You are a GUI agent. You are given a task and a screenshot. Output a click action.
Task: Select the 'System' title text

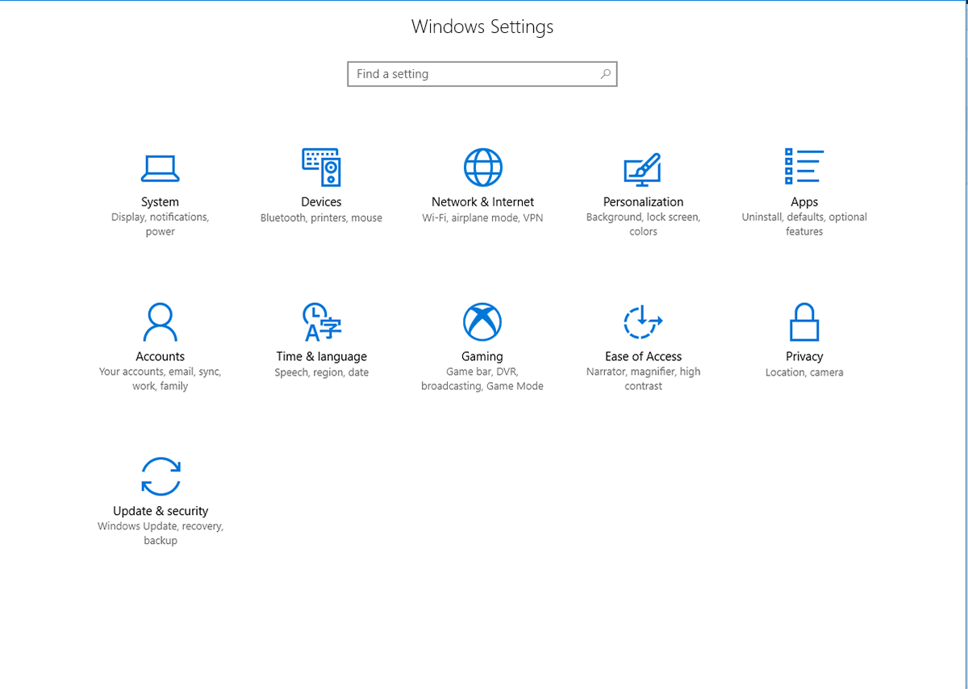pyautogui.click(x=160, y=202)
